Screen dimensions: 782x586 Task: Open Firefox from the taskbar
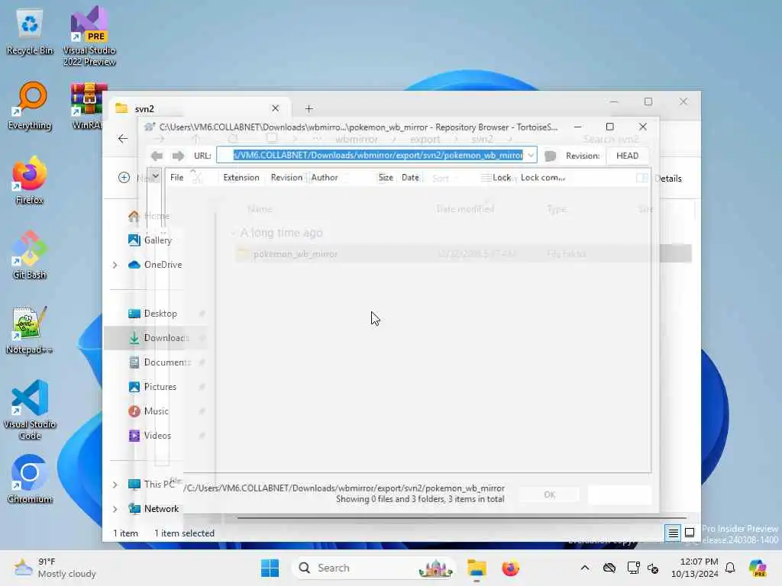[510, 568]
